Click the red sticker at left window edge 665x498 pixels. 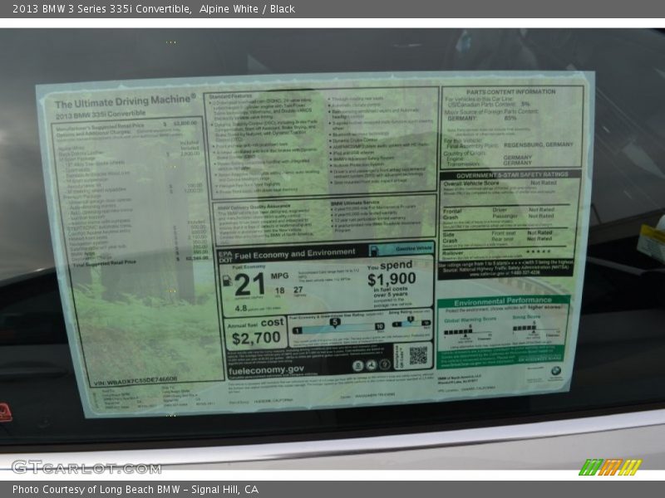click(x=5, y=412)
